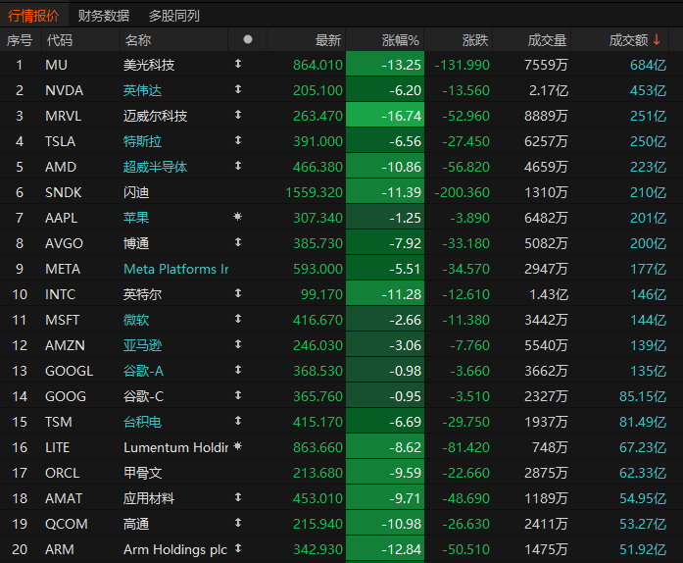Screen dimensions: 683x563
Task: Click the marker icon in MSFT row
Action: [238, 319]
